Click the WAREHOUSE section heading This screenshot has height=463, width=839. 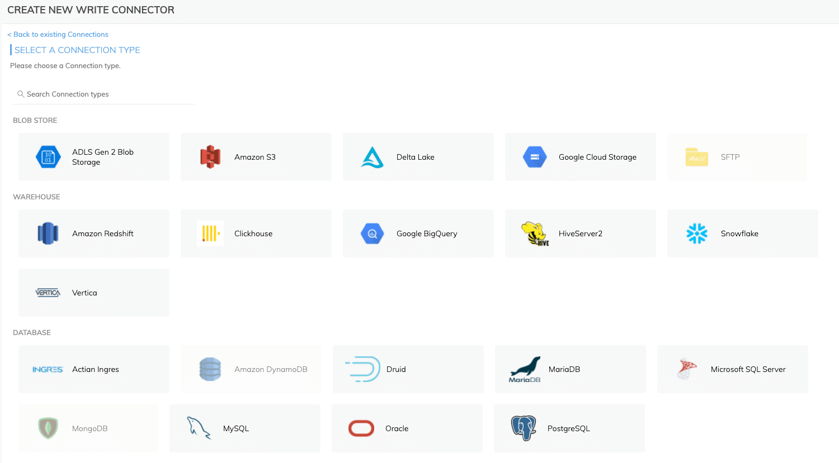point(36,197)
